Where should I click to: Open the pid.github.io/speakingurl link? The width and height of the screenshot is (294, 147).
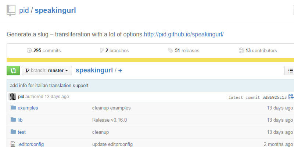184,35
